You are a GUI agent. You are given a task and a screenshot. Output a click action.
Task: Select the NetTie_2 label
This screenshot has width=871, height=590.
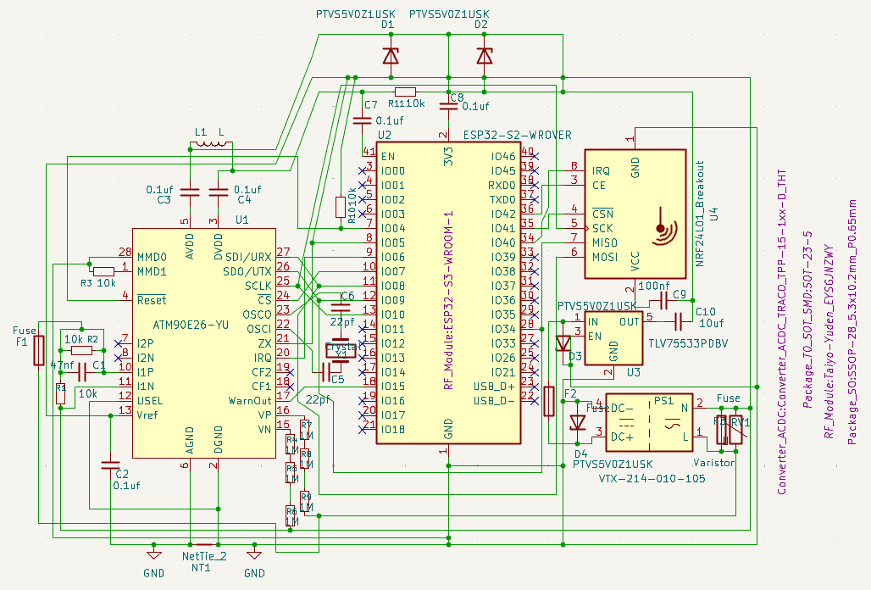[204, 556]
